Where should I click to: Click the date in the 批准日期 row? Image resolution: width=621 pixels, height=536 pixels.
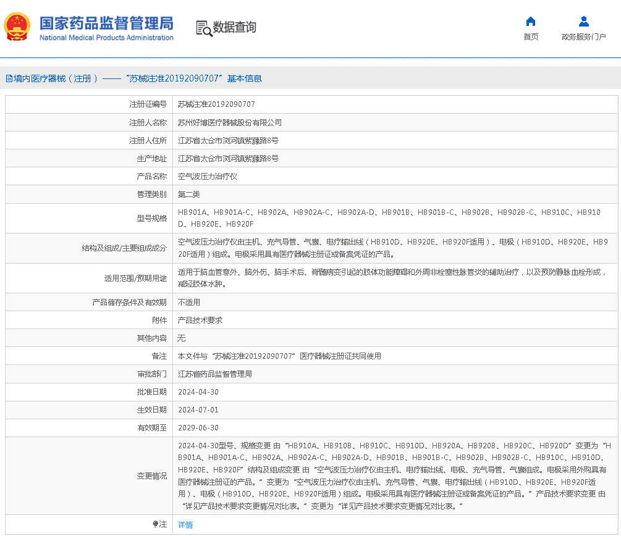(198, 392)
